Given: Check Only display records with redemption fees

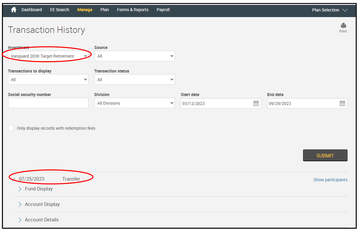Looking at the screenshot, I should point(11,128).
